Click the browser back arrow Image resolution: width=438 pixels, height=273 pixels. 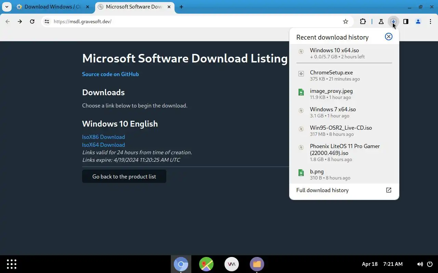tap(8, 21)
